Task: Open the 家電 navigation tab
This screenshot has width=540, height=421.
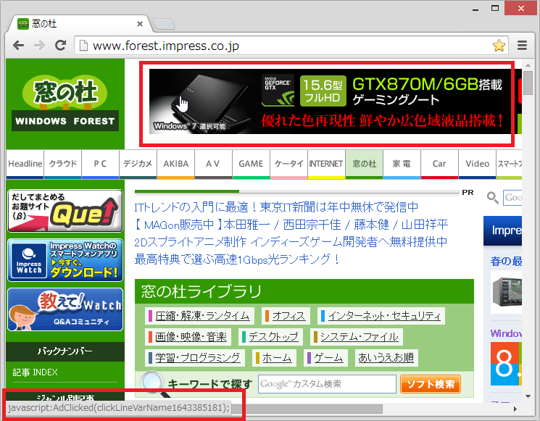Action: [x=402, y=164]
